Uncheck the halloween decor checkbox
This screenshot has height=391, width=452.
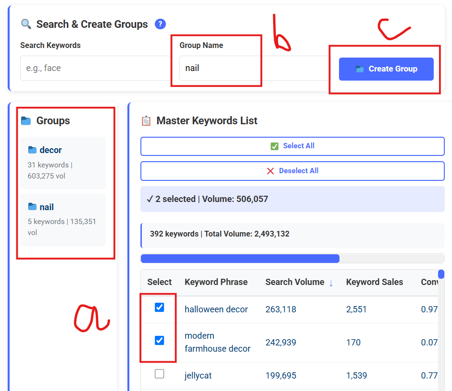click(159, 308)
